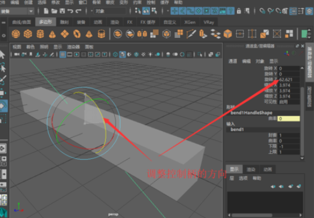This screenshot has width=314, height=218.
Task: Toggle the lock selection padlock icon
Action: pyautogui.click(x=239, y=11)
